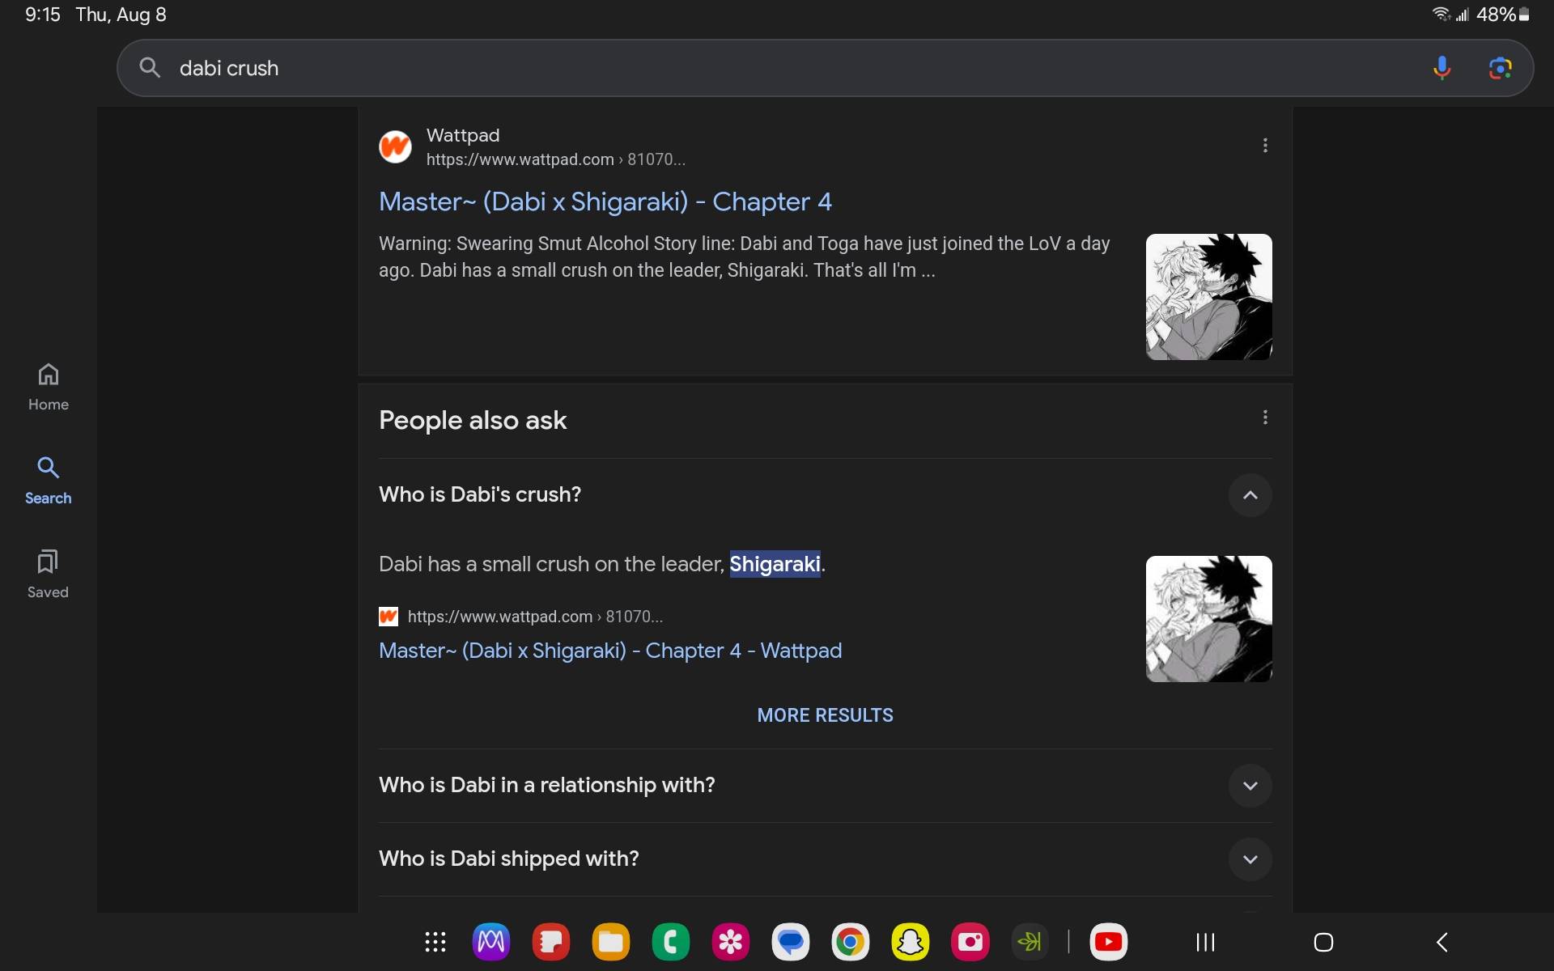Tap the battery 48% status indicator
Screen dimensions: 1554x971
(x=1502, y=15)
